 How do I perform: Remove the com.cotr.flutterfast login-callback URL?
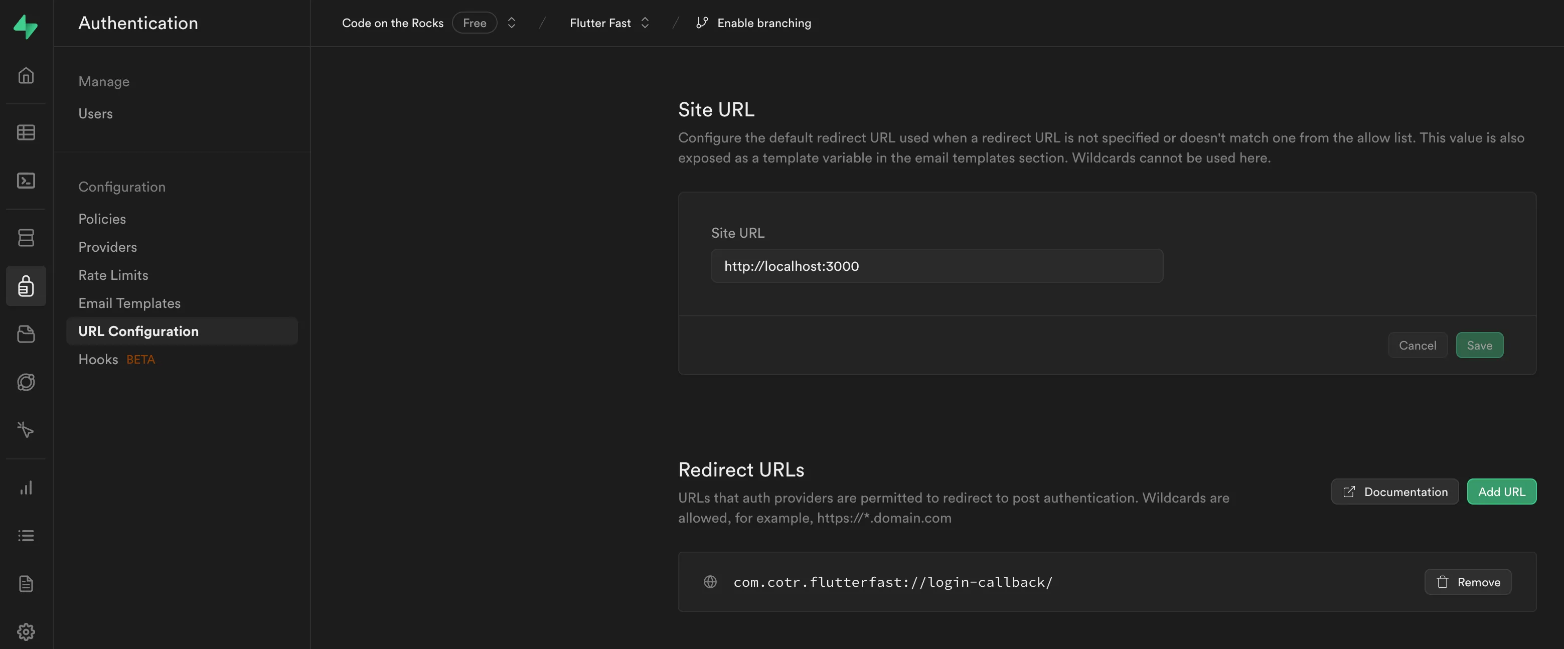1468,582
